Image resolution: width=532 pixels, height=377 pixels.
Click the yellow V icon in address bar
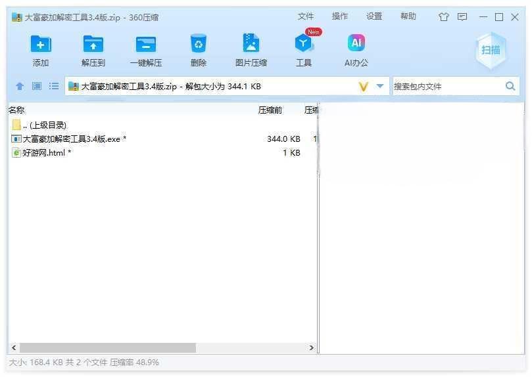(x=363, y=86)
